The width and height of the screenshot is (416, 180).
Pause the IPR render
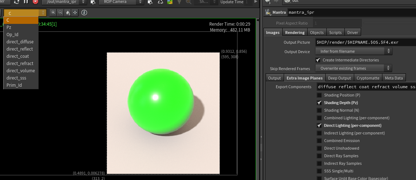(26, 2)
